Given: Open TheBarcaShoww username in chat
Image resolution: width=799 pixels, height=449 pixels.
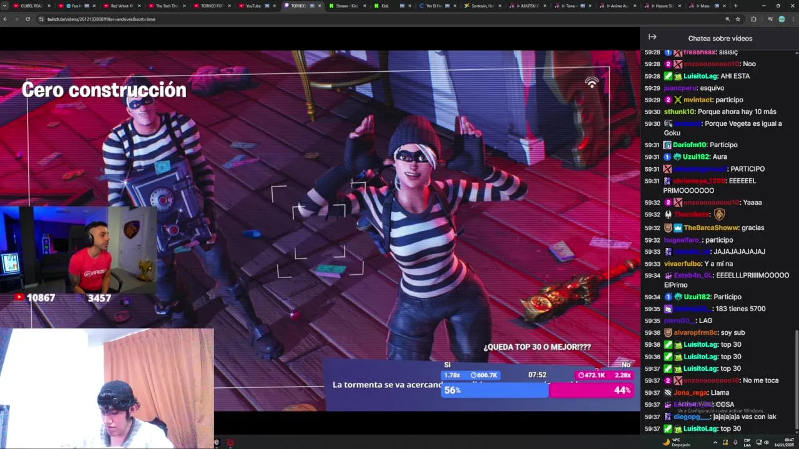Looking at the screenshot, I should [x=710, y=228].
